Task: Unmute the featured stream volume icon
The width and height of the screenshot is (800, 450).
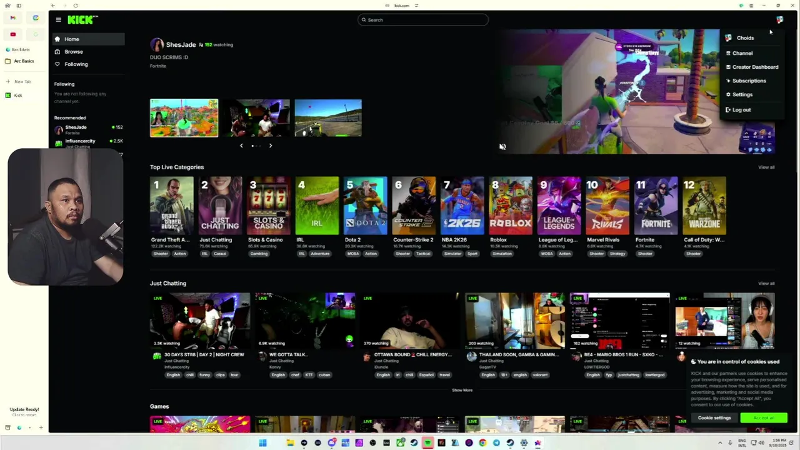Action: [x=502, y=147]
